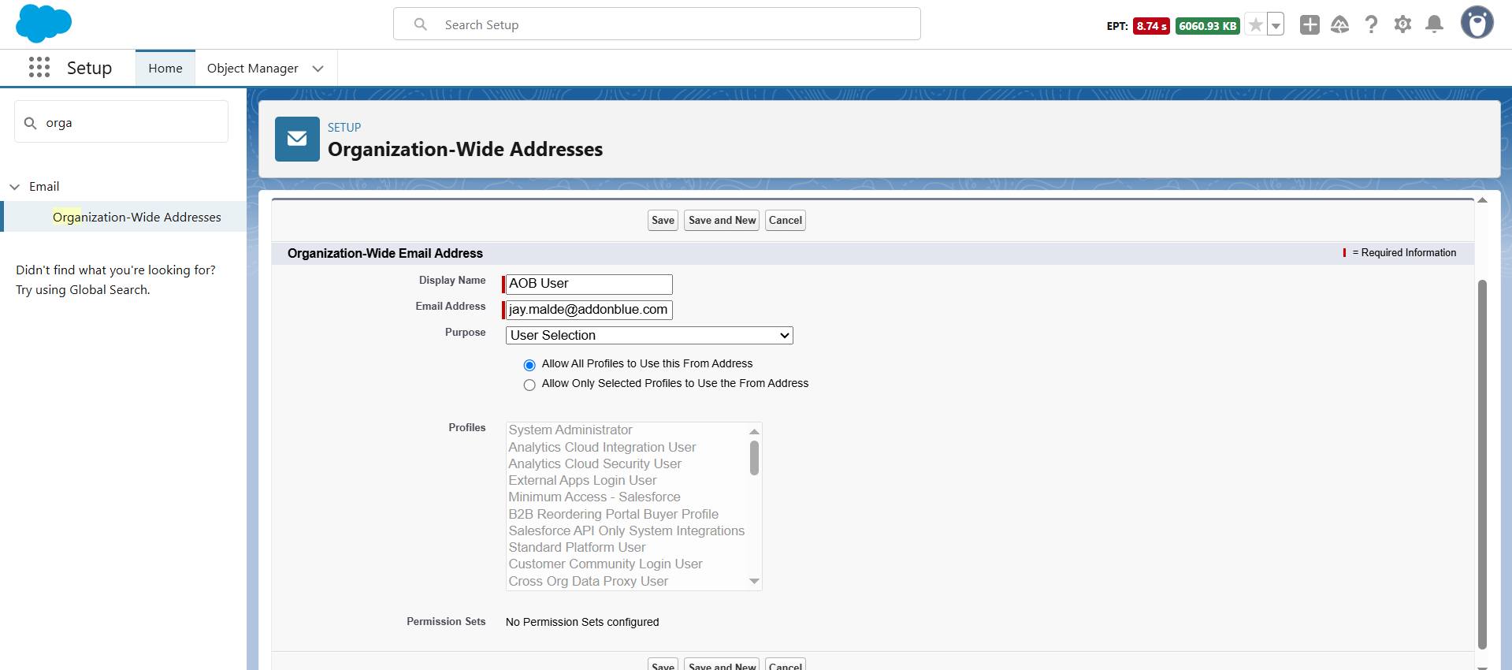
Task: Select Standard Platform User profile
Action: pos(577,547)
